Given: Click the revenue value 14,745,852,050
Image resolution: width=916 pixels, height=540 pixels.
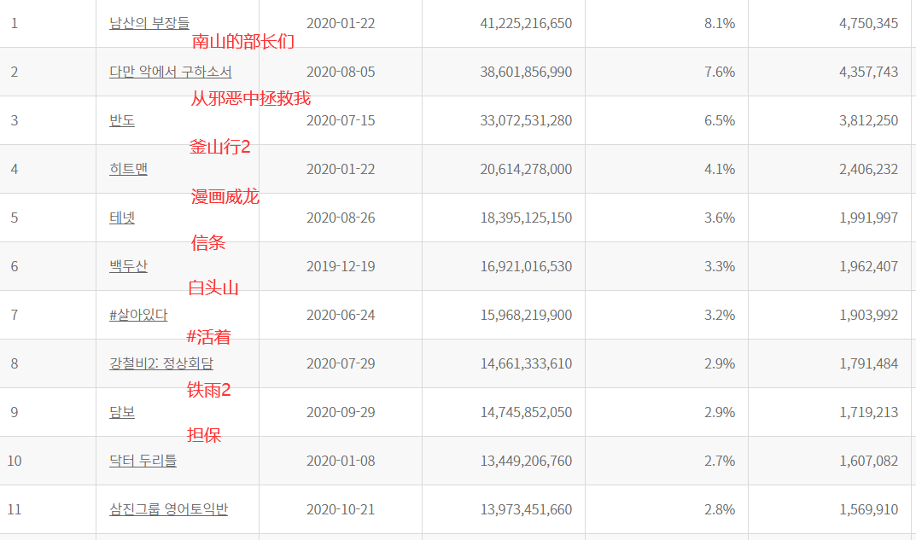Looking at the screenshot, I should pyautogui.click(x=526, y=412).
